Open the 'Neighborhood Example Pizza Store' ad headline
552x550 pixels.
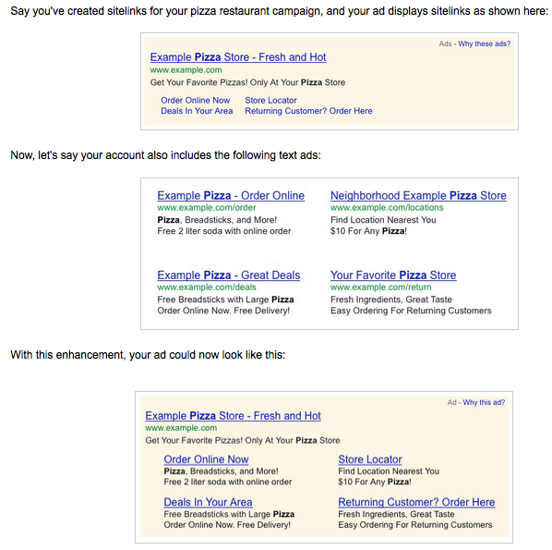pyautogui.click(x=418, y=195)
